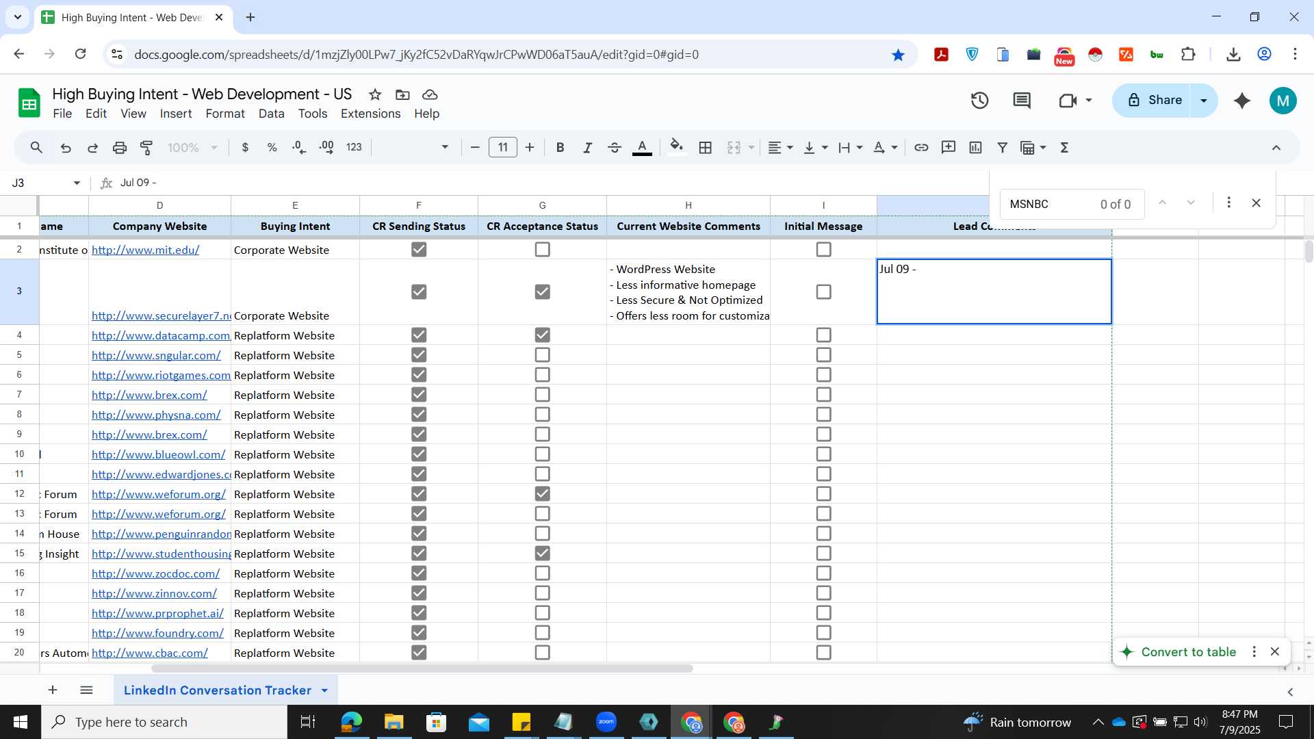Viewport: 1314px width, 739px height.
Task: Open text rotation dropdown
Action: click(885, 148)
